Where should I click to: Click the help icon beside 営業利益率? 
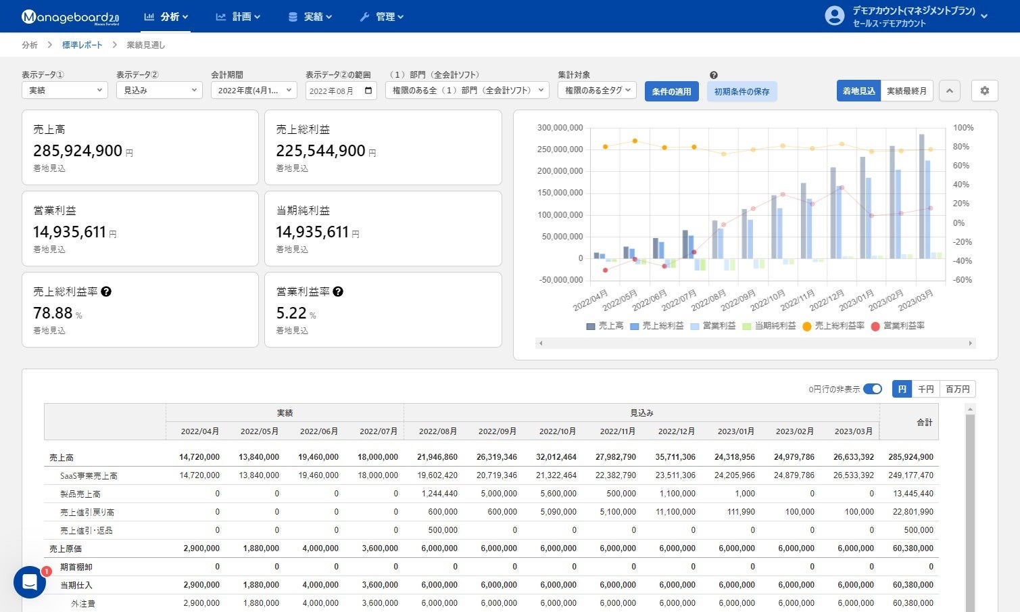[x=338, y=291]
